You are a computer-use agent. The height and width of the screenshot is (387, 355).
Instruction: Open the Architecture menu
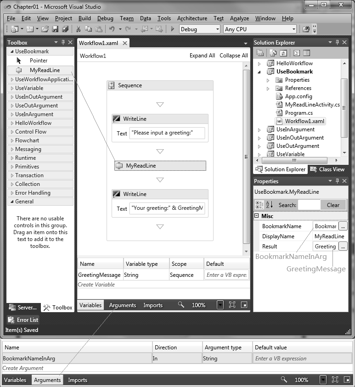(192, 18)
